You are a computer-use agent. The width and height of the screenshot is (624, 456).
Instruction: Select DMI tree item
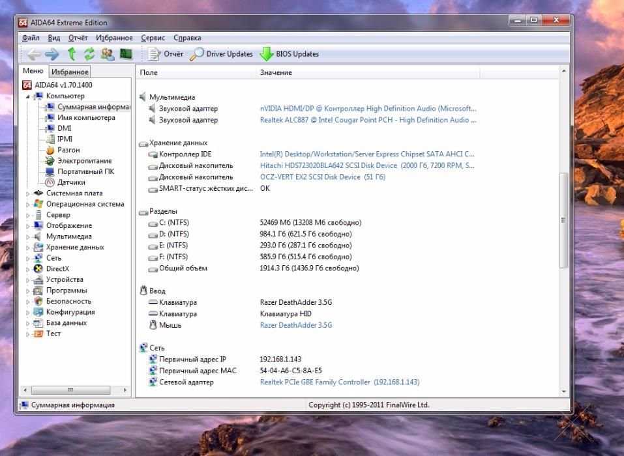pyautogui.click(x=64, y=128)
